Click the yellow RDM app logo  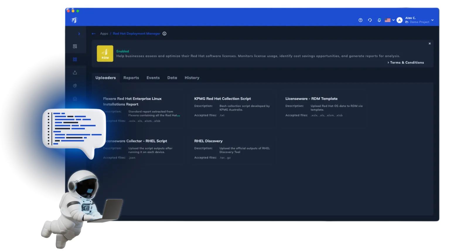(x=105, y=53)
